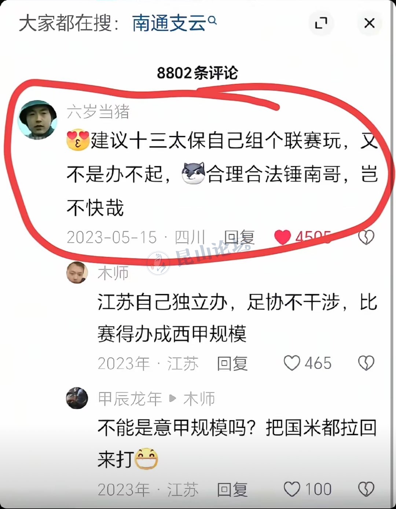Viewport: 396px width, 509px height.
Task: Open username 六岁当猪
Action: coord(98,112)
